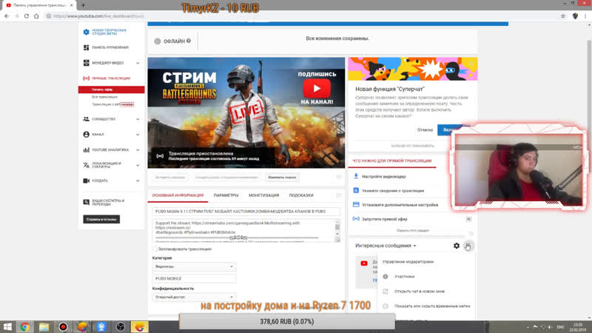Click Изменить значок thumbnail button
This screenshot has height=333, width=592.
point(282,178)
